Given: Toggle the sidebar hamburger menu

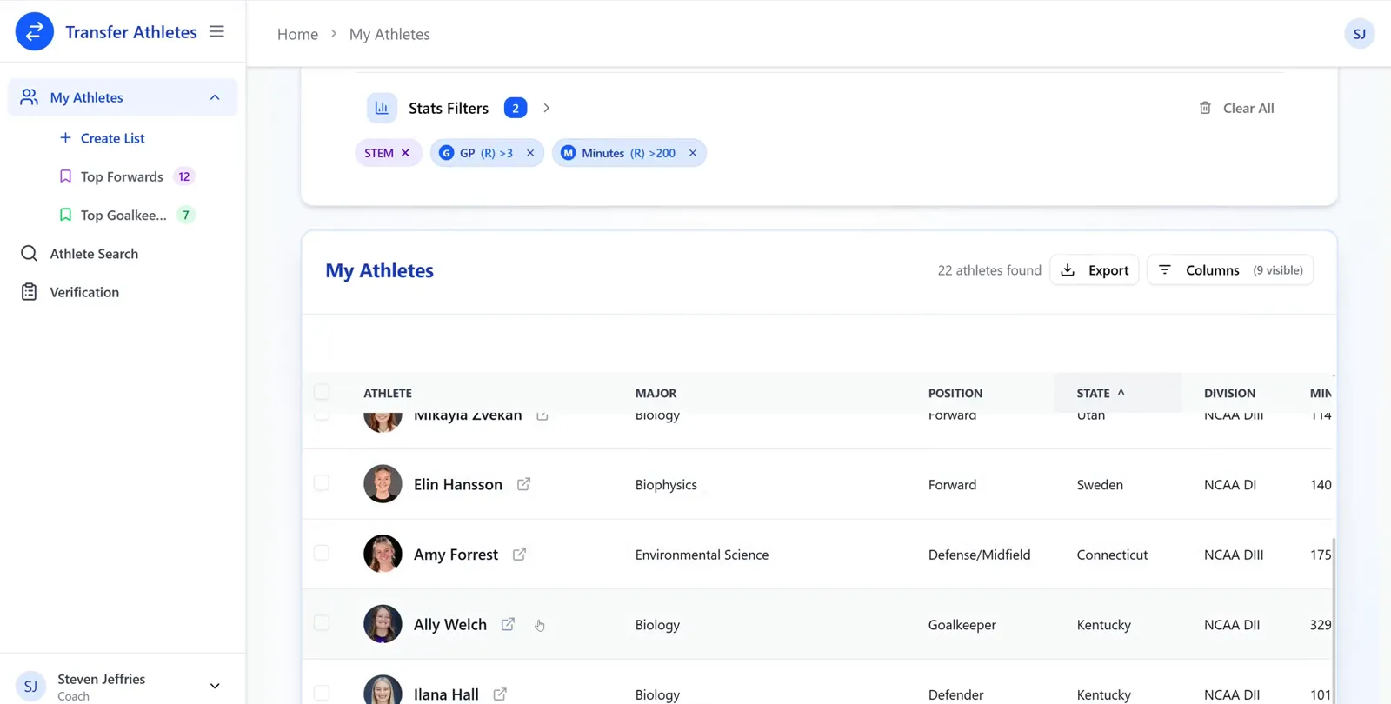Looking at the screenshot, I should (x=216, y=31).
